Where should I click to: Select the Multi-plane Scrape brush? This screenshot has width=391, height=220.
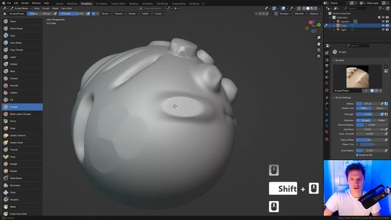click(22, 114)
